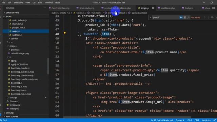
Task: Open plugins.min.js in explorer
Action: [x=19, y=28]
